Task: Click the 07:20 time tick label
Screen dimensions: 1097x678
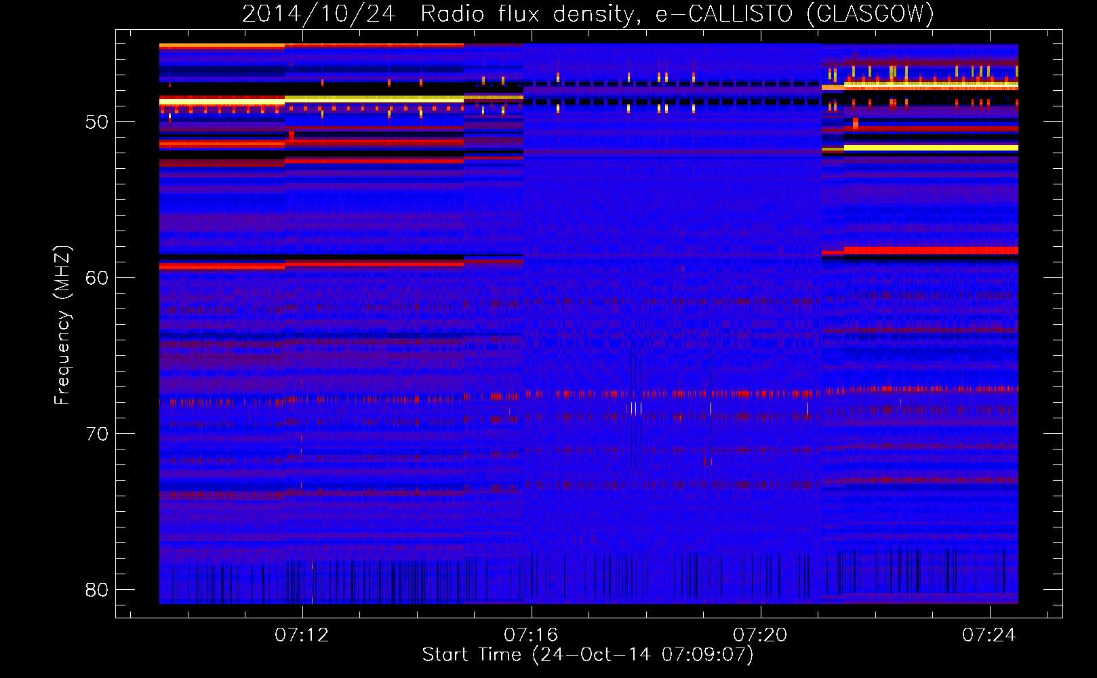Action: click(760, 635)
